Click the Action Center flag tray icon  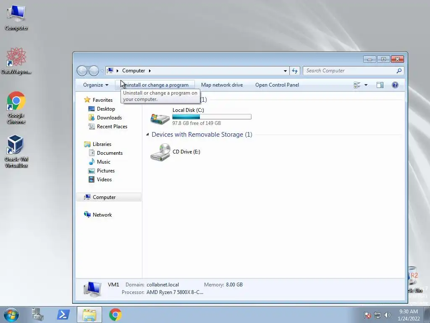tap(367, 315)
